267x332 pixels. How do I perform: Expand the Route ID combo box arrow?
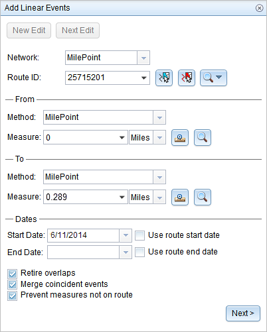[144, 78]
